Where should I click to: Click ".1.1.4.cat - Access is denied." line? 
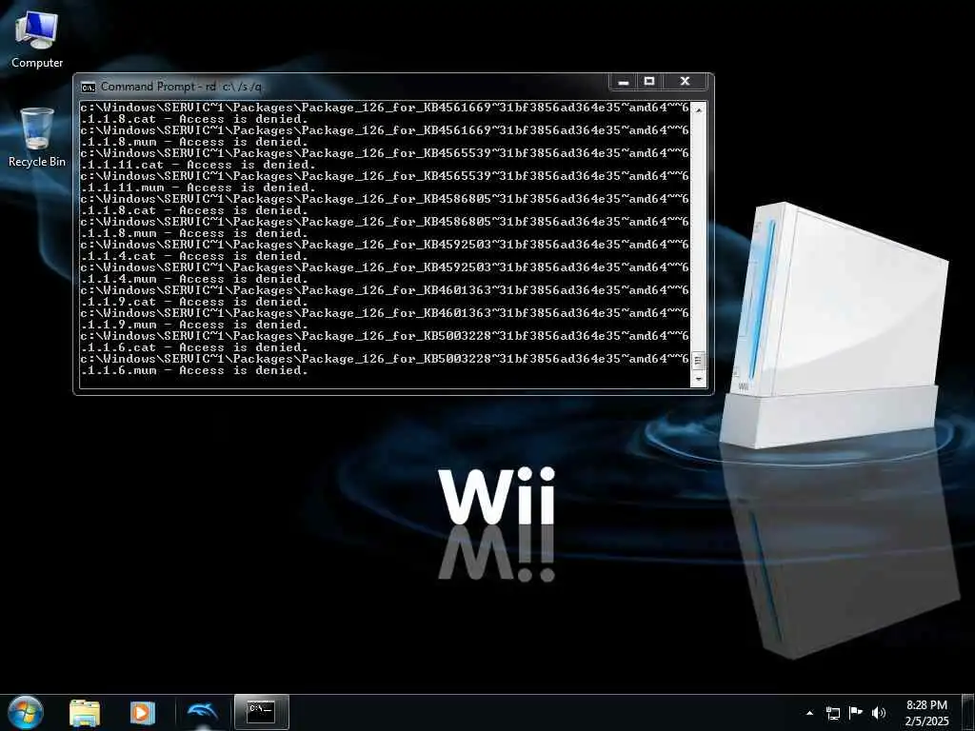[x=194, y=256]
